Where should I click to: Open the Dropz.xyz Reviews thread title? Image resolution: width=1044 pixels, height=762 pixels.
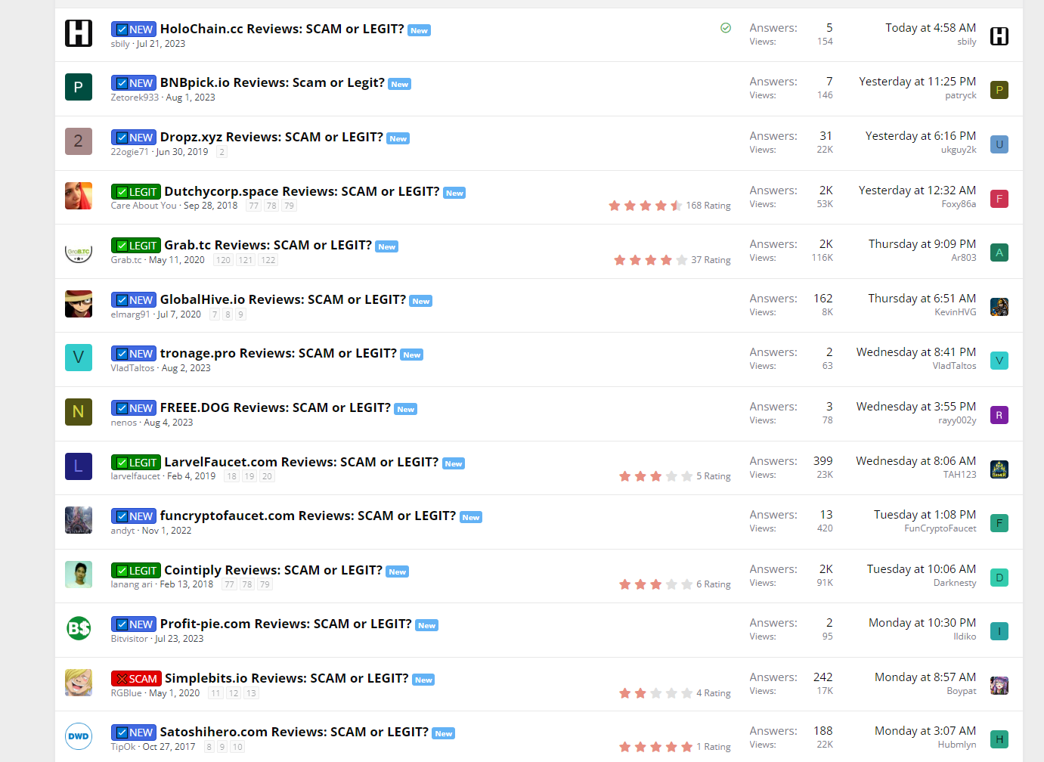coord(271,137)
